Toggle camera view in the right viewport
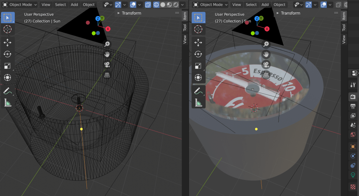 (266, 65)
